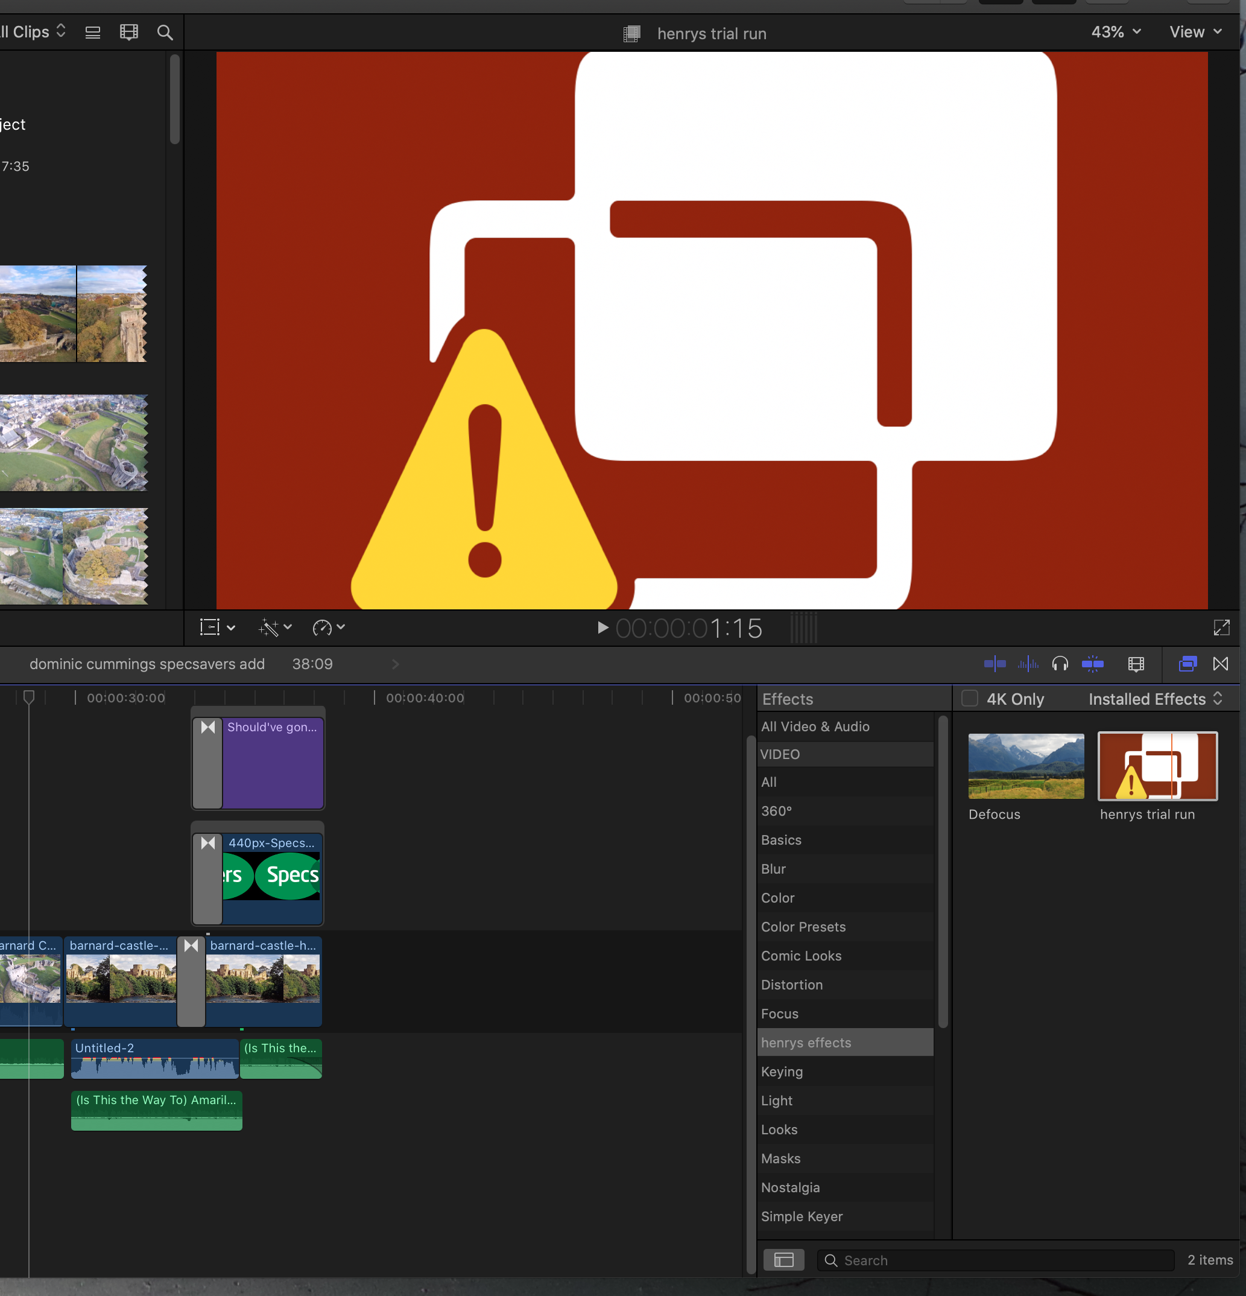This screenshot has height=1296, width=1246.
Task: Click the browser search magnifier icon
Action: pos(165,33)
